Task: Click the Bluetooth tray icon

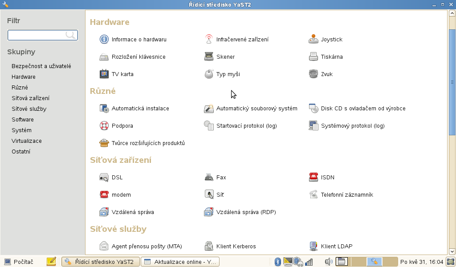Action: click(278, 262)
